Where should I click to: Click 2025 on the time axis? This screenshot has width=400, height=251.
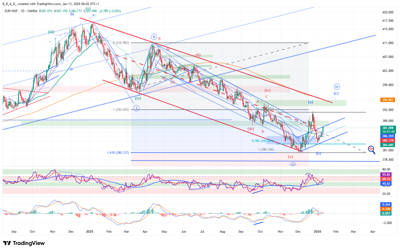pyautogui.click(x=90, y=232)
